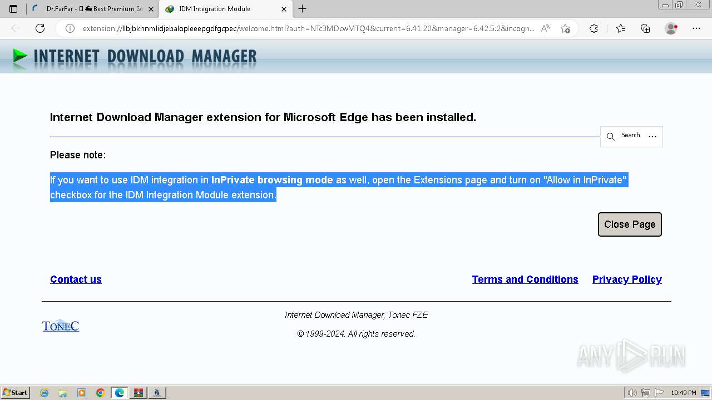Restore down the Edge window
The width and height of the screenshot is (712, 400).
679,5
